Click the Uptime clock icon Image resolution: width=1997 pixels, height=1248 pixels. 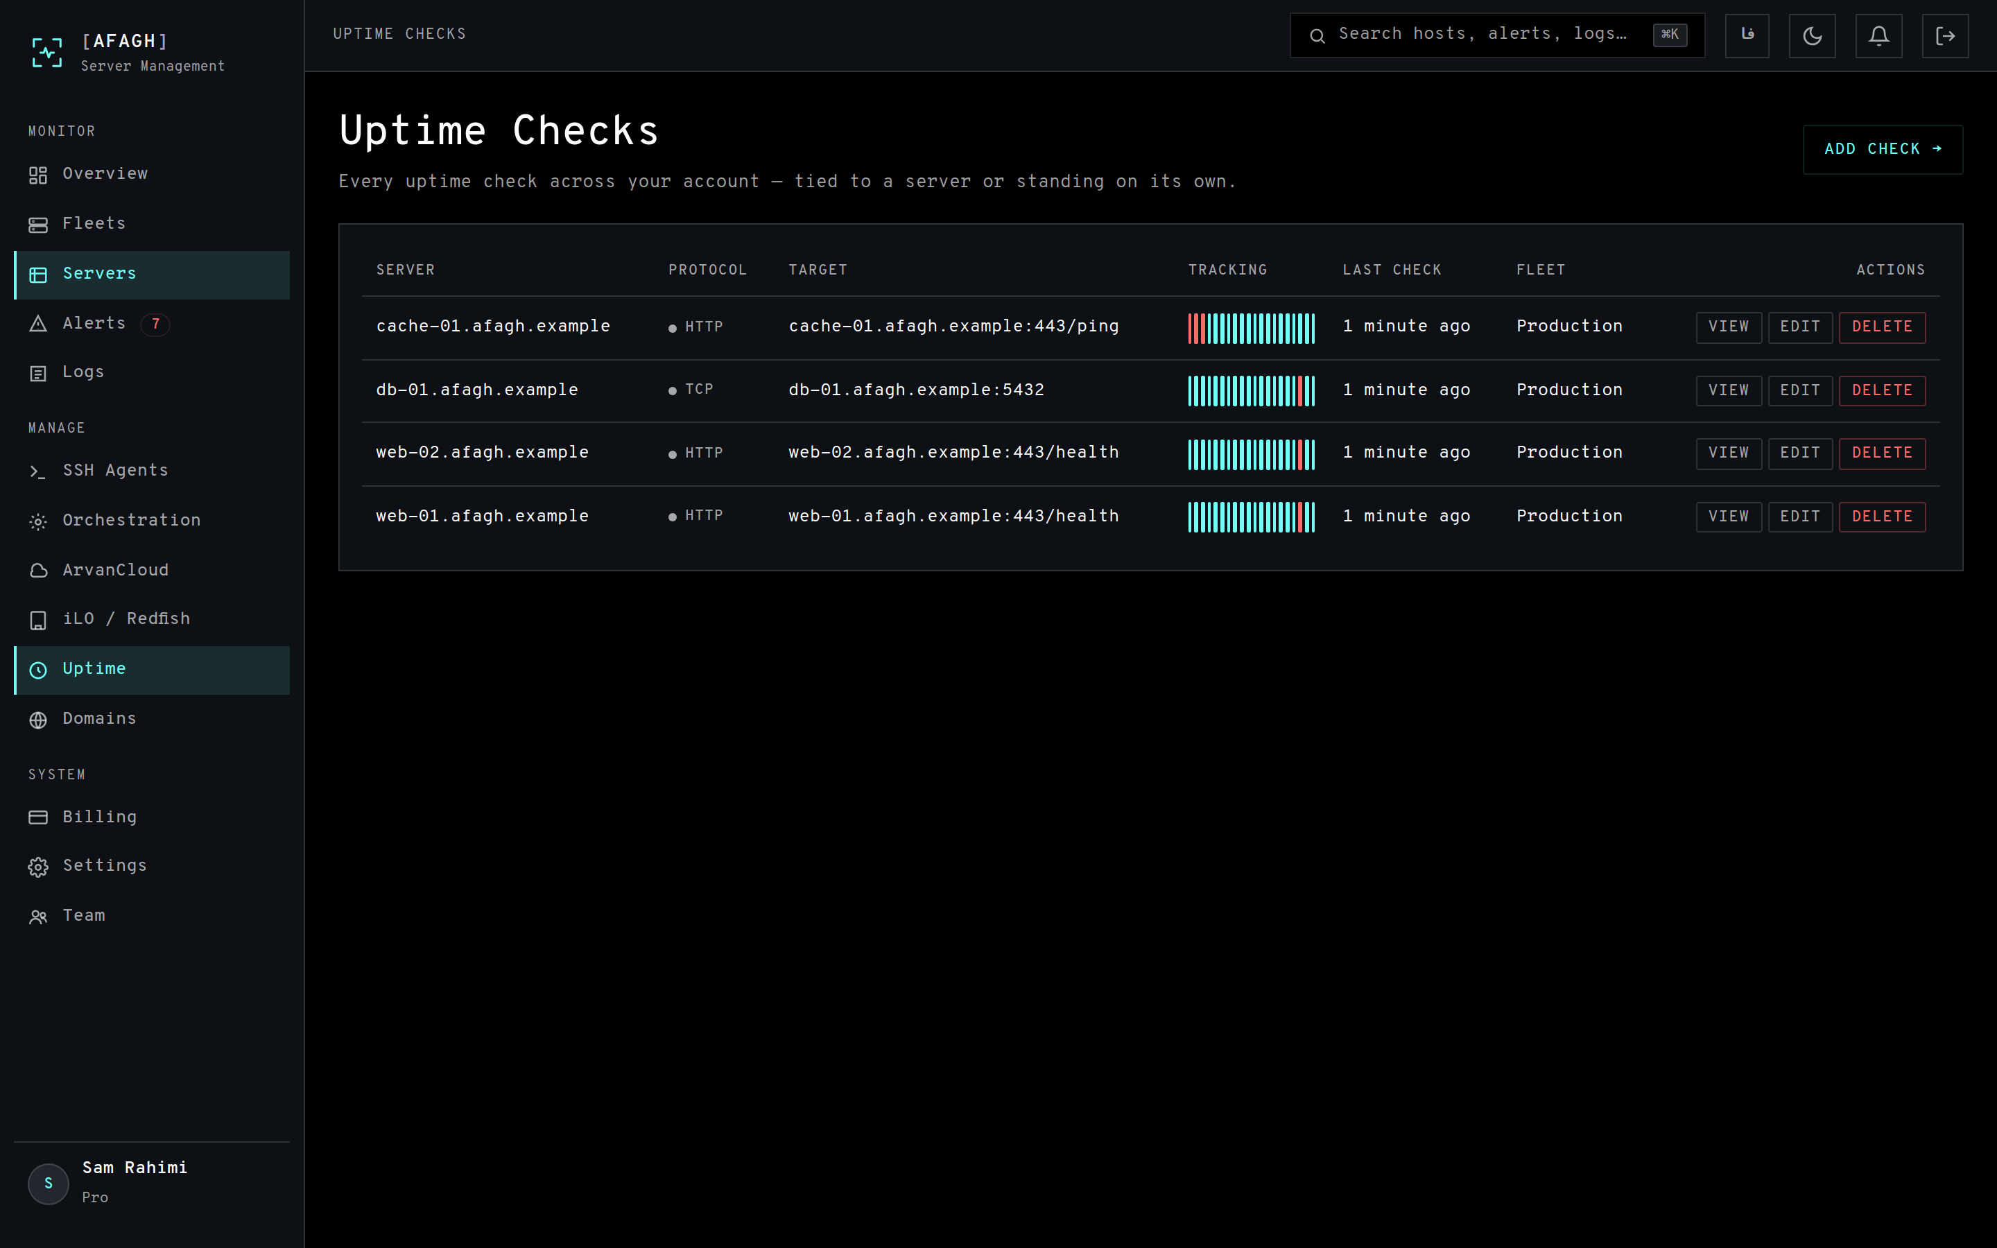pyautogui.click(x=38, y=670)
